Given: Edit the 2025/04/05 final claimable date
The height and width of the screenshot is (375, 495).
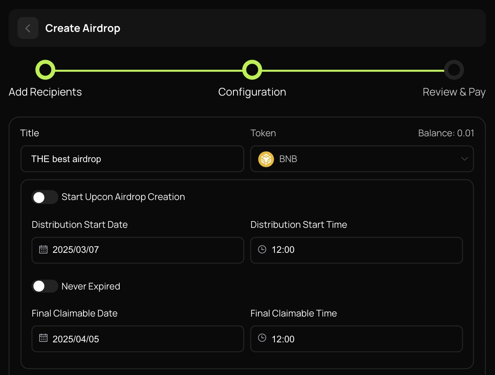Looking at the screenshot, I should pos(76,339).
